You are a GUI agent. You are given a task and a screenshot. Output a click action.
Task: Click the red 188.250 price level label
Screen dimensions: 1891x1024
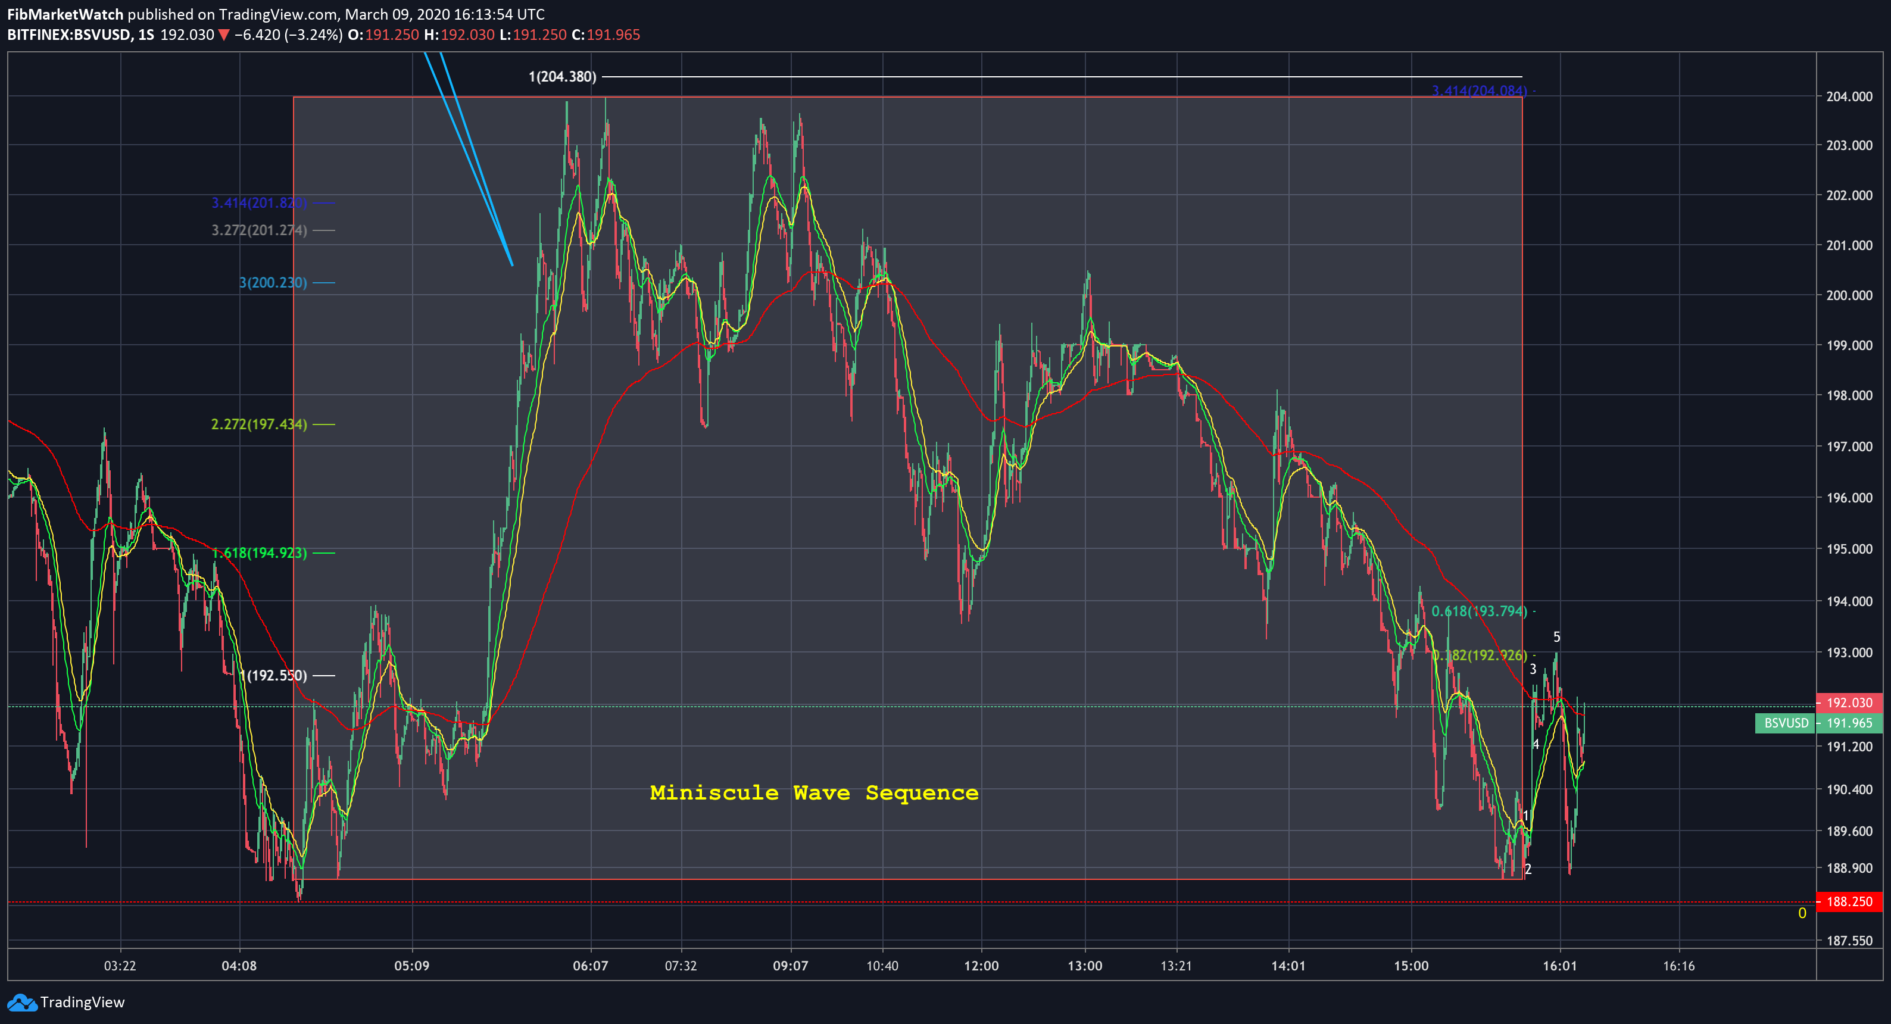click(x=1849, y=901)
